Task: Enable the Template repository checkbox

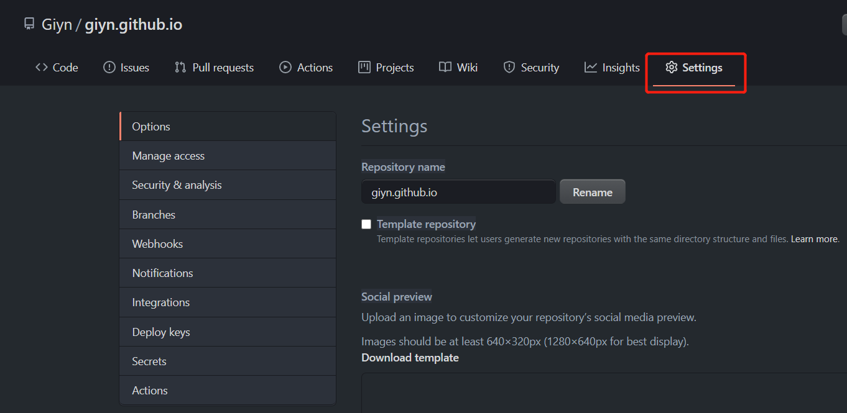Action: pos(366,224)
